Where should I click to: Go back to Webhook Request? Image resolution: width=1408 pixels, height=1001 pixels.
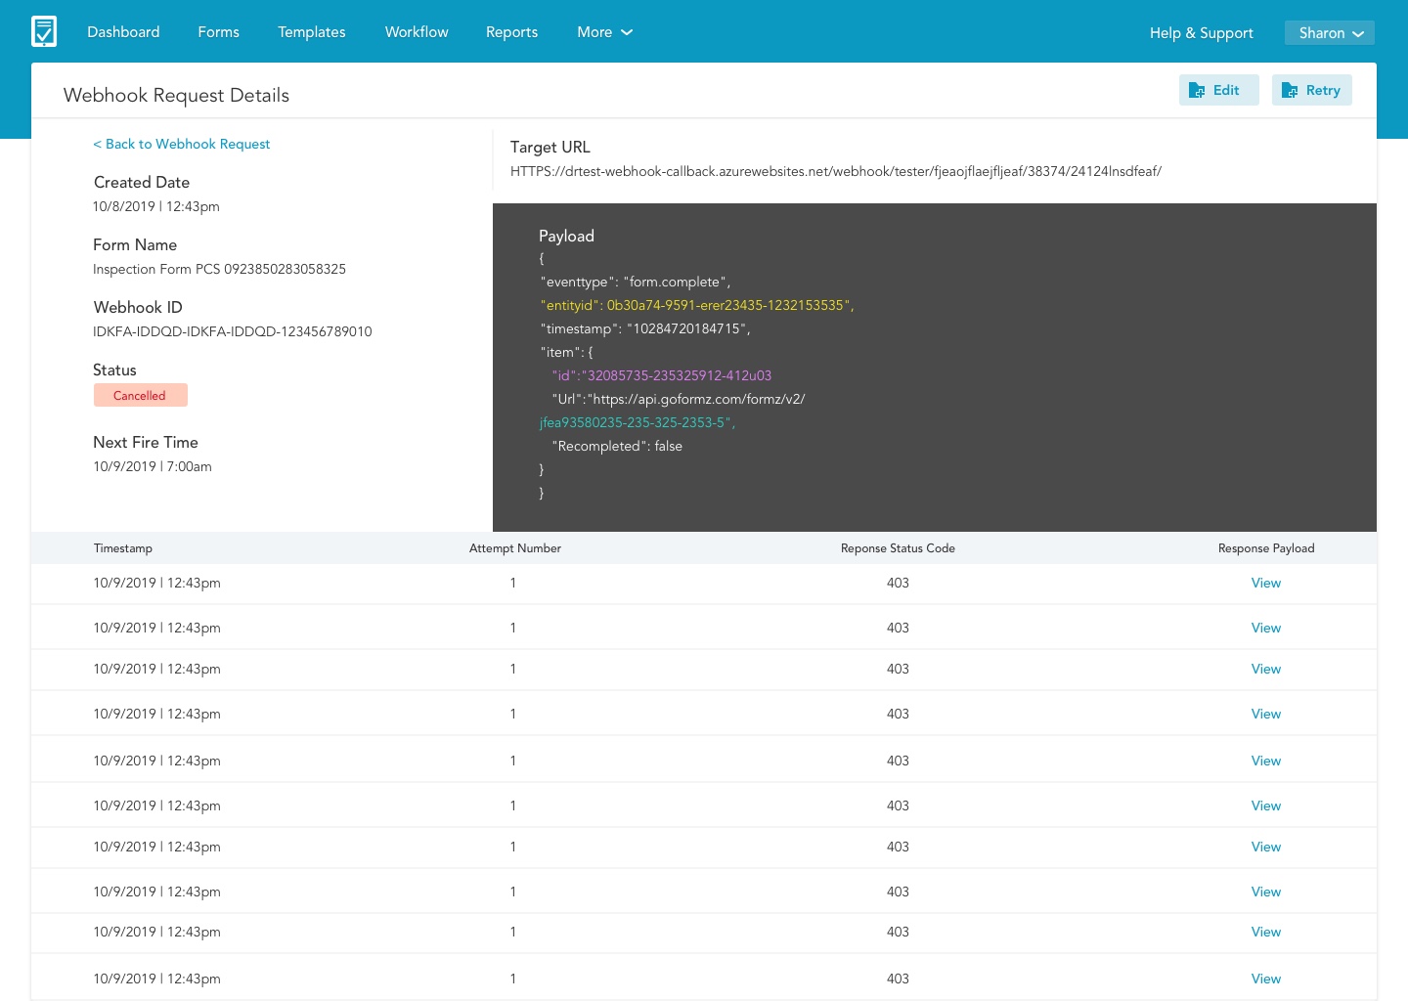(x=181, y=144)
